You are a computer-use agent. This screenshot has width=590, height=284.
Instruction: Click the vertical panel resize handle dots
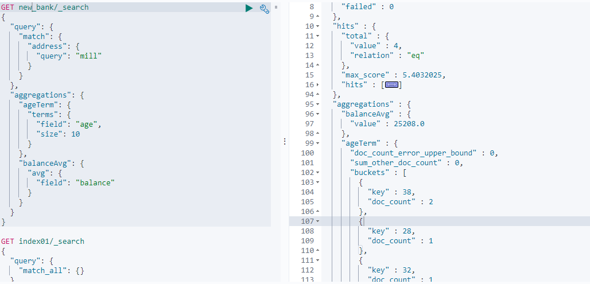pyautogui.click(x=285, y=142)
